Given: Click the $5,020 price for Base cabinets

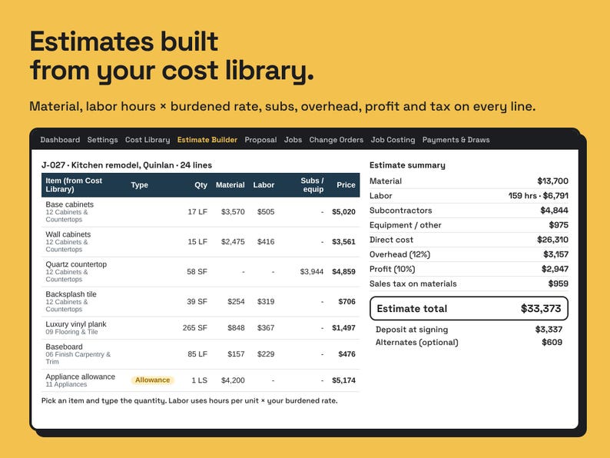Looking at the screenshot, I should point(343,211).
